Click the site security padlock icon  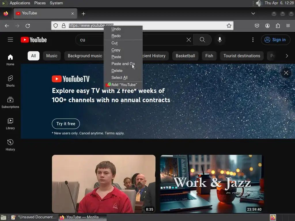click(64, 26)
